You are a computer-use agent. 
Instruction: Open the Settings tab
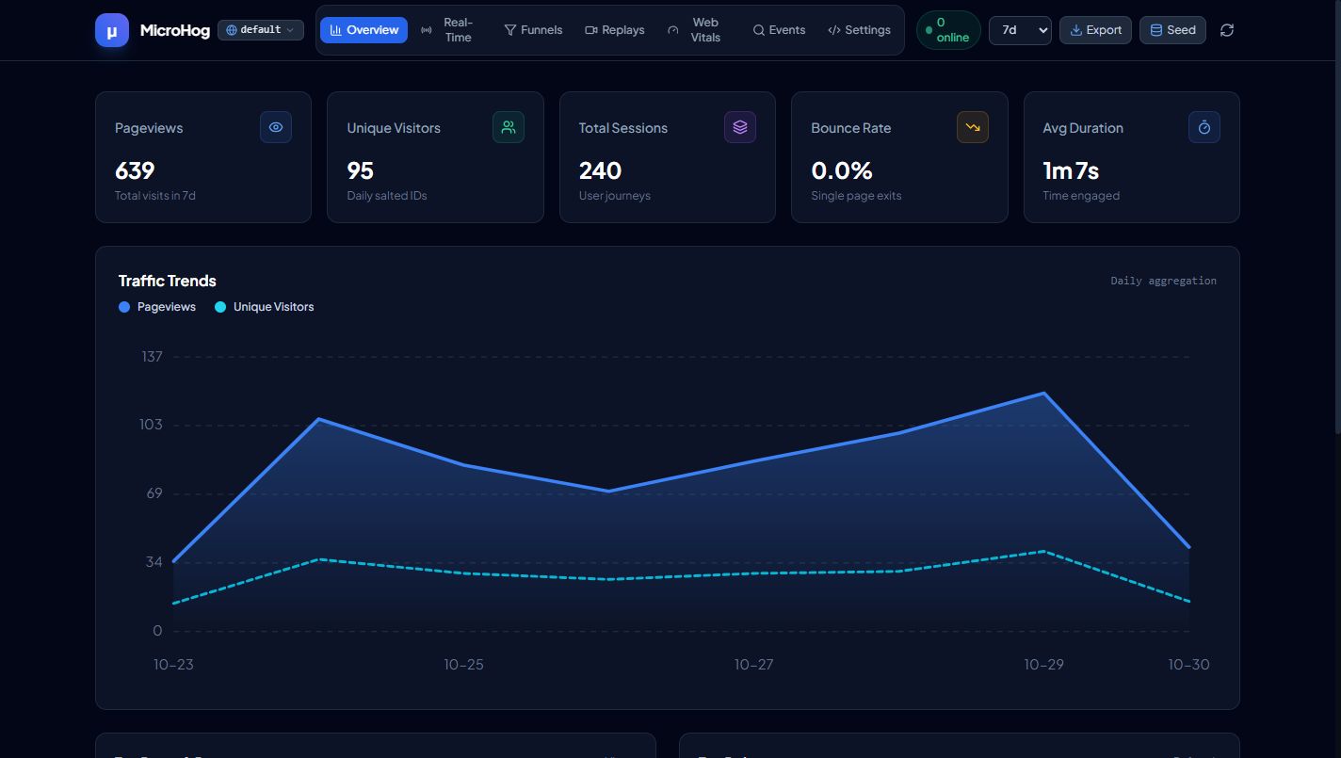pos(859,30)
